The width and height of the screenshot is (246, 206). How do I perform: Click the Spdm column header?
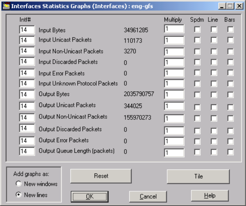(x=197, y=20)
